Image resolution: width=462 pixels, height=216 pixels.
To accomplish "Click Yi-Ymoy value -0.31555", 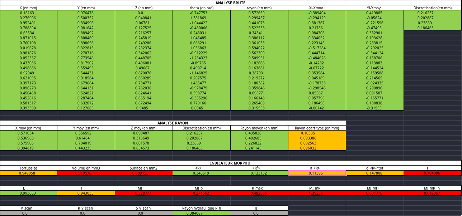I will pos(375,108).
